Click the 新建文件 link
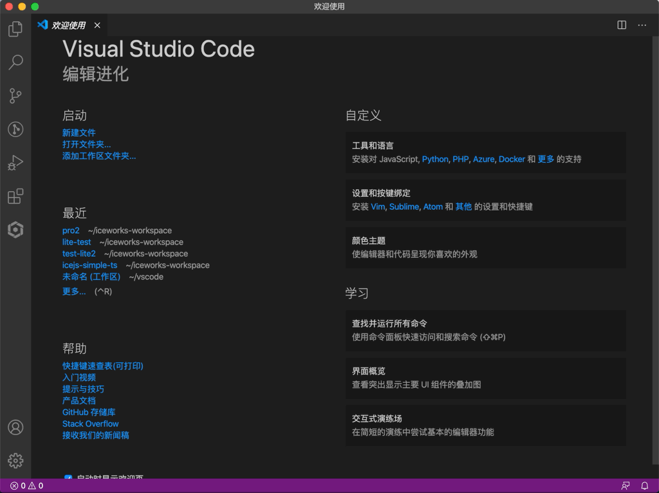659x493 pixels. (77, 133)
